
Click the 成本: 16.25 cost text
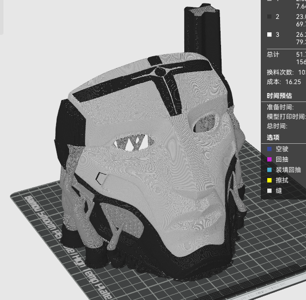284,82
